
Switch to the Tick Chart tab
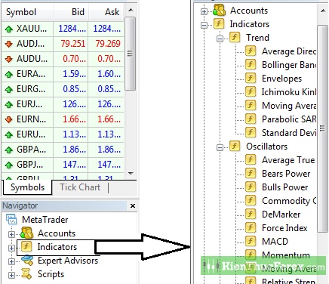point(80,187)
